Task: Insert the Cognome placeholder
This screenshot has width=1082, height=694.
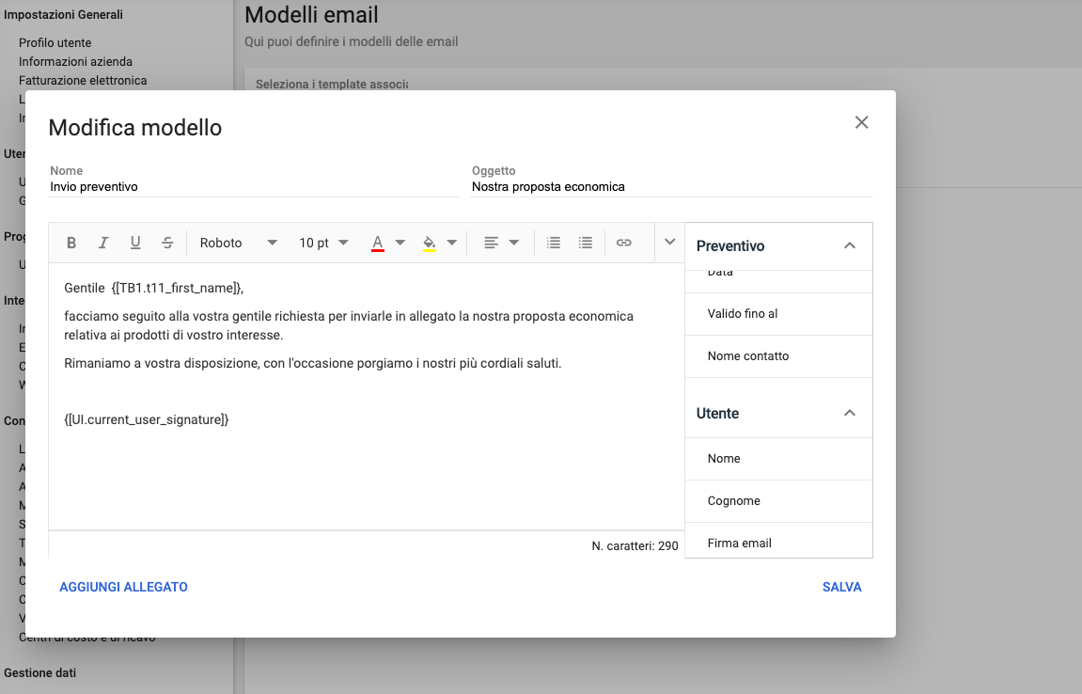Action: coord(778,501)
